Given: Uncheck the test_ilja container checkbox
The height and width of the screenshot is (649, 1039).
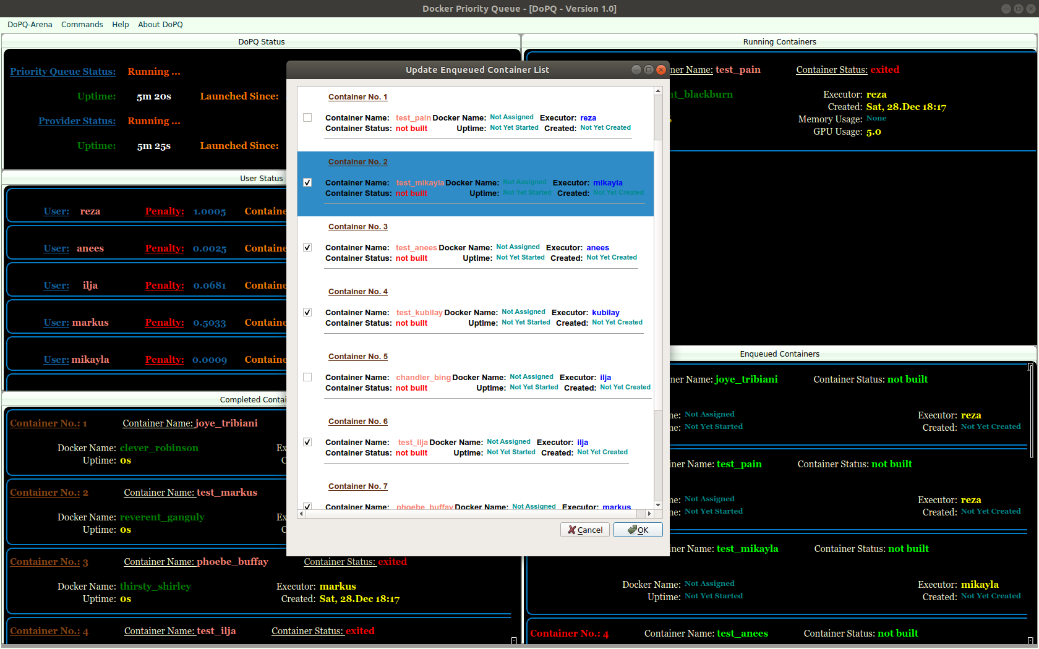Looking at the screenshot, I should point(307,442).
